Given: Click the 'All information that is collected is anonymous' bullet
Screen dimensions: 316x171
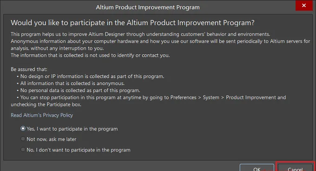Looking at the screenshot, I should point(71,83).
